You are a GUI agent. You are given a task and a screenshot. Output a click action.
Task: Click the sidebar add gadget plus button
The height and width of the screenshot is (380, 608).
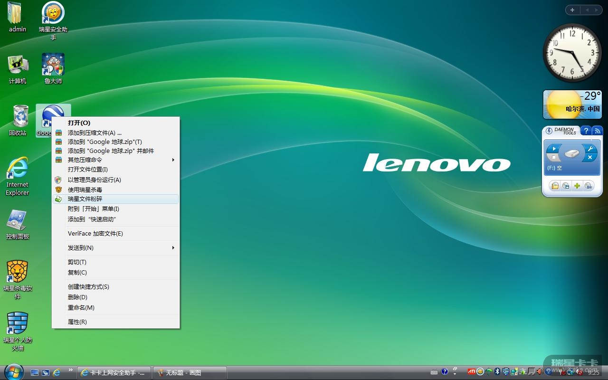(572, 10)
